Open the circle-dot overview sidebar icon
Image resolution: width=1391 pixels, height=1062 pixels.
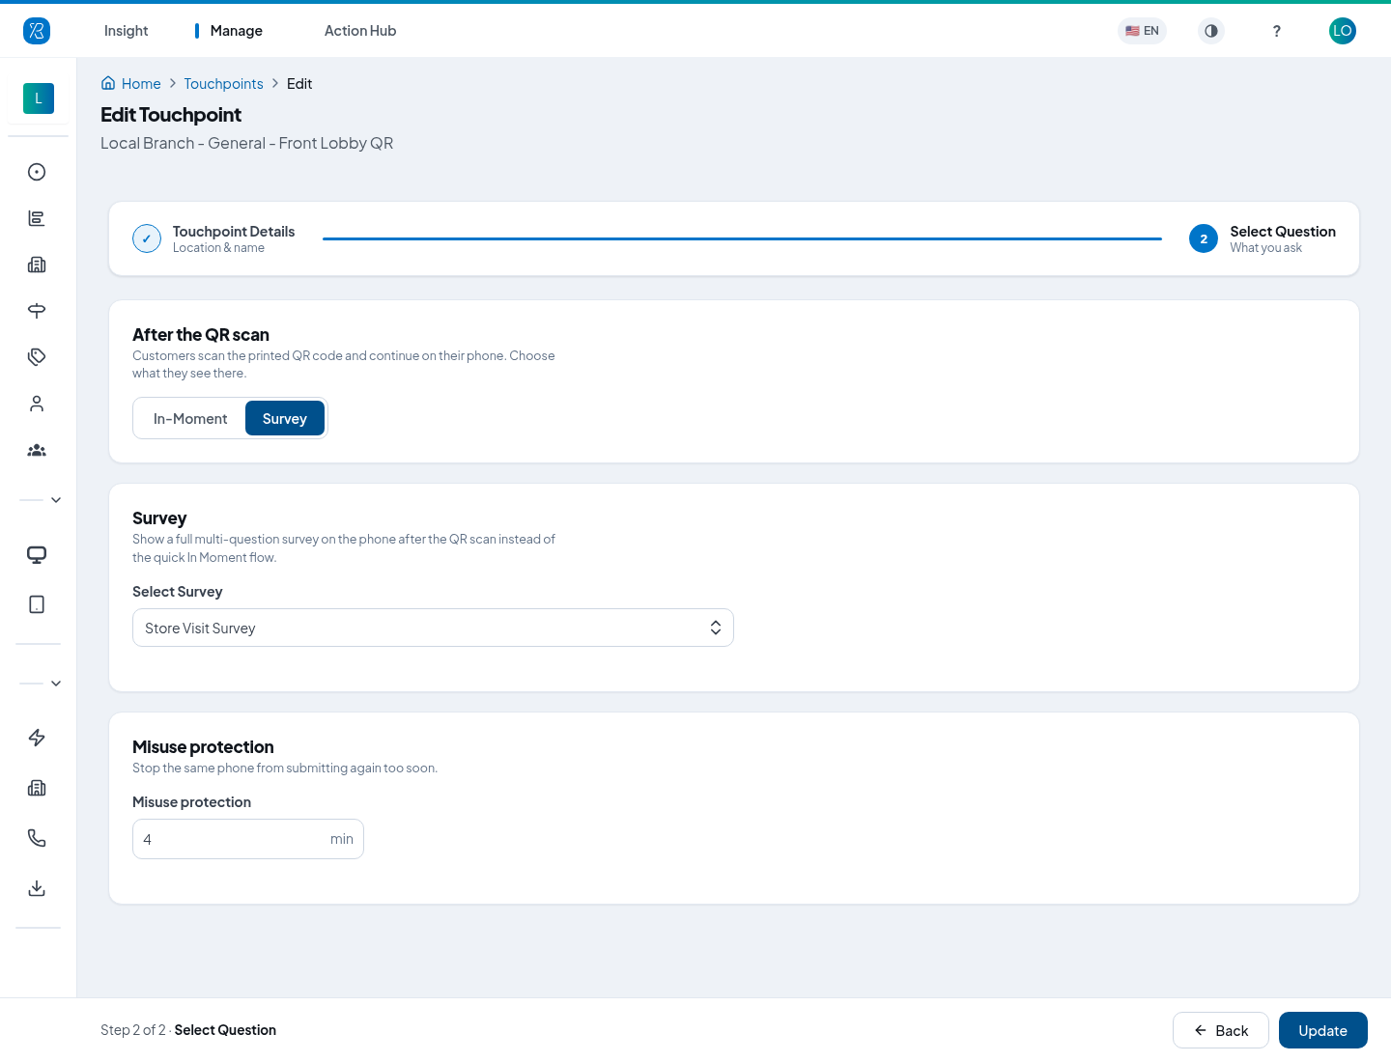click(37, 172)
